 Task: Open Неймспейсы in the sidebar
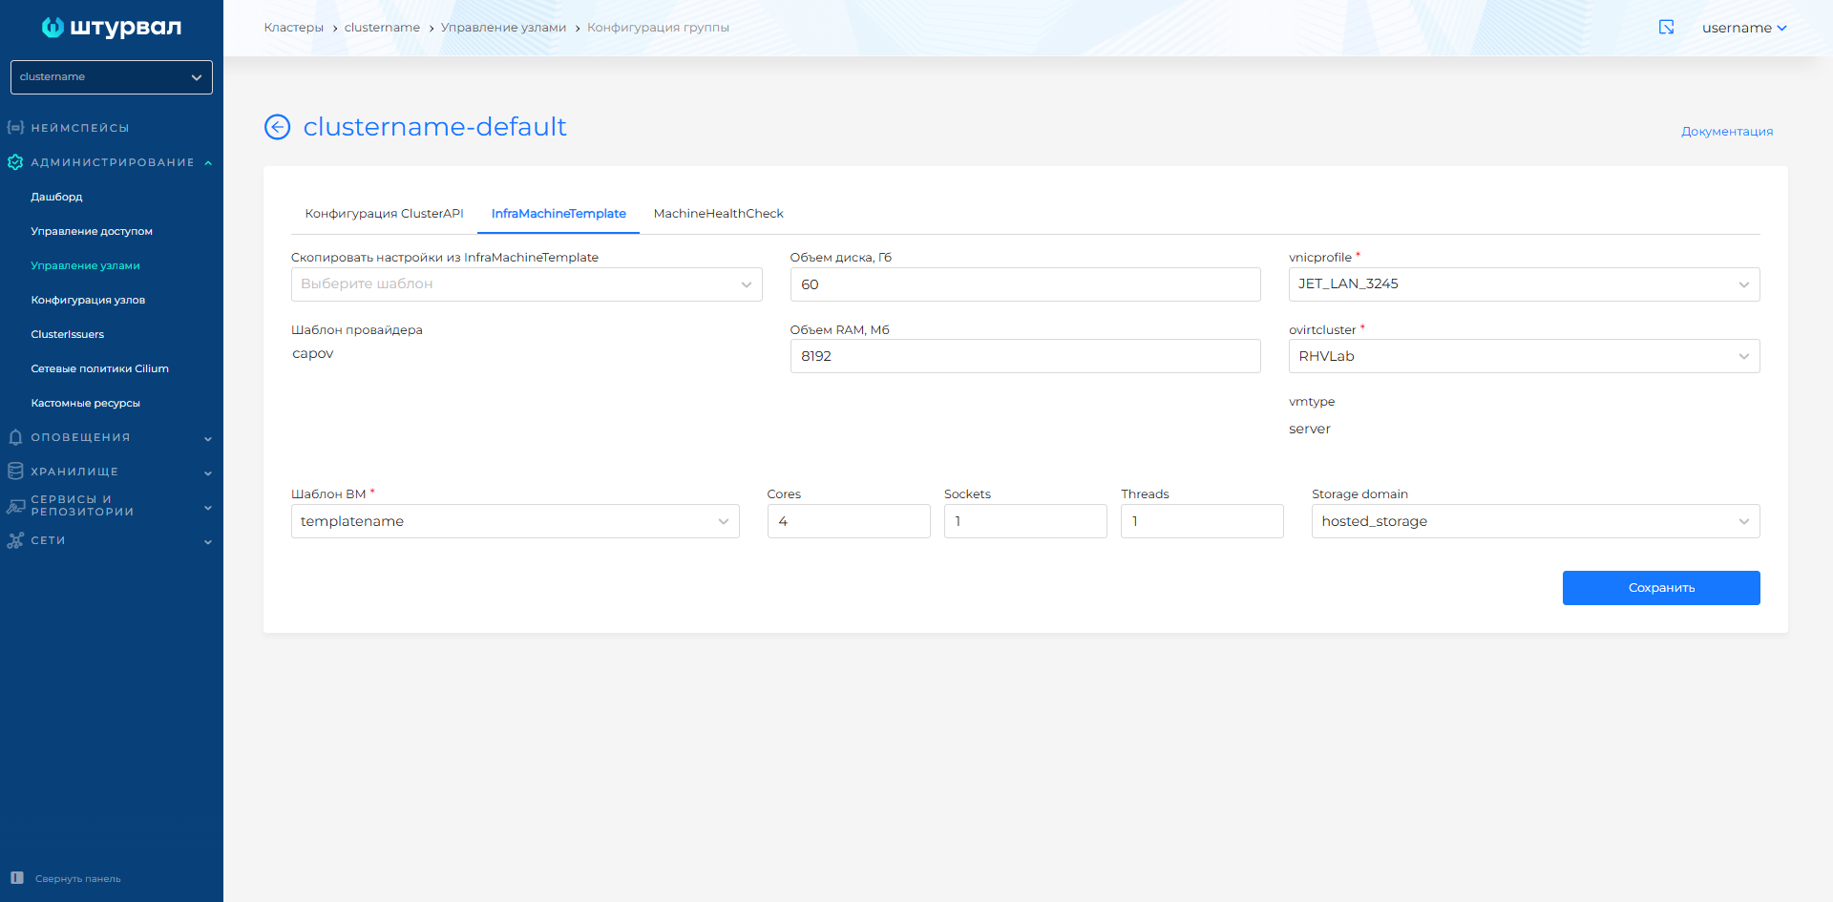[80, 128]
